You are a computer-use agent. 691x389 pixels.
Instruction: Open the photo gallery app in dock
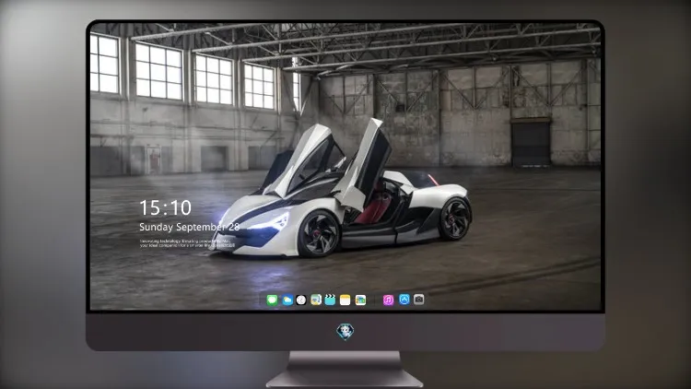360,301
